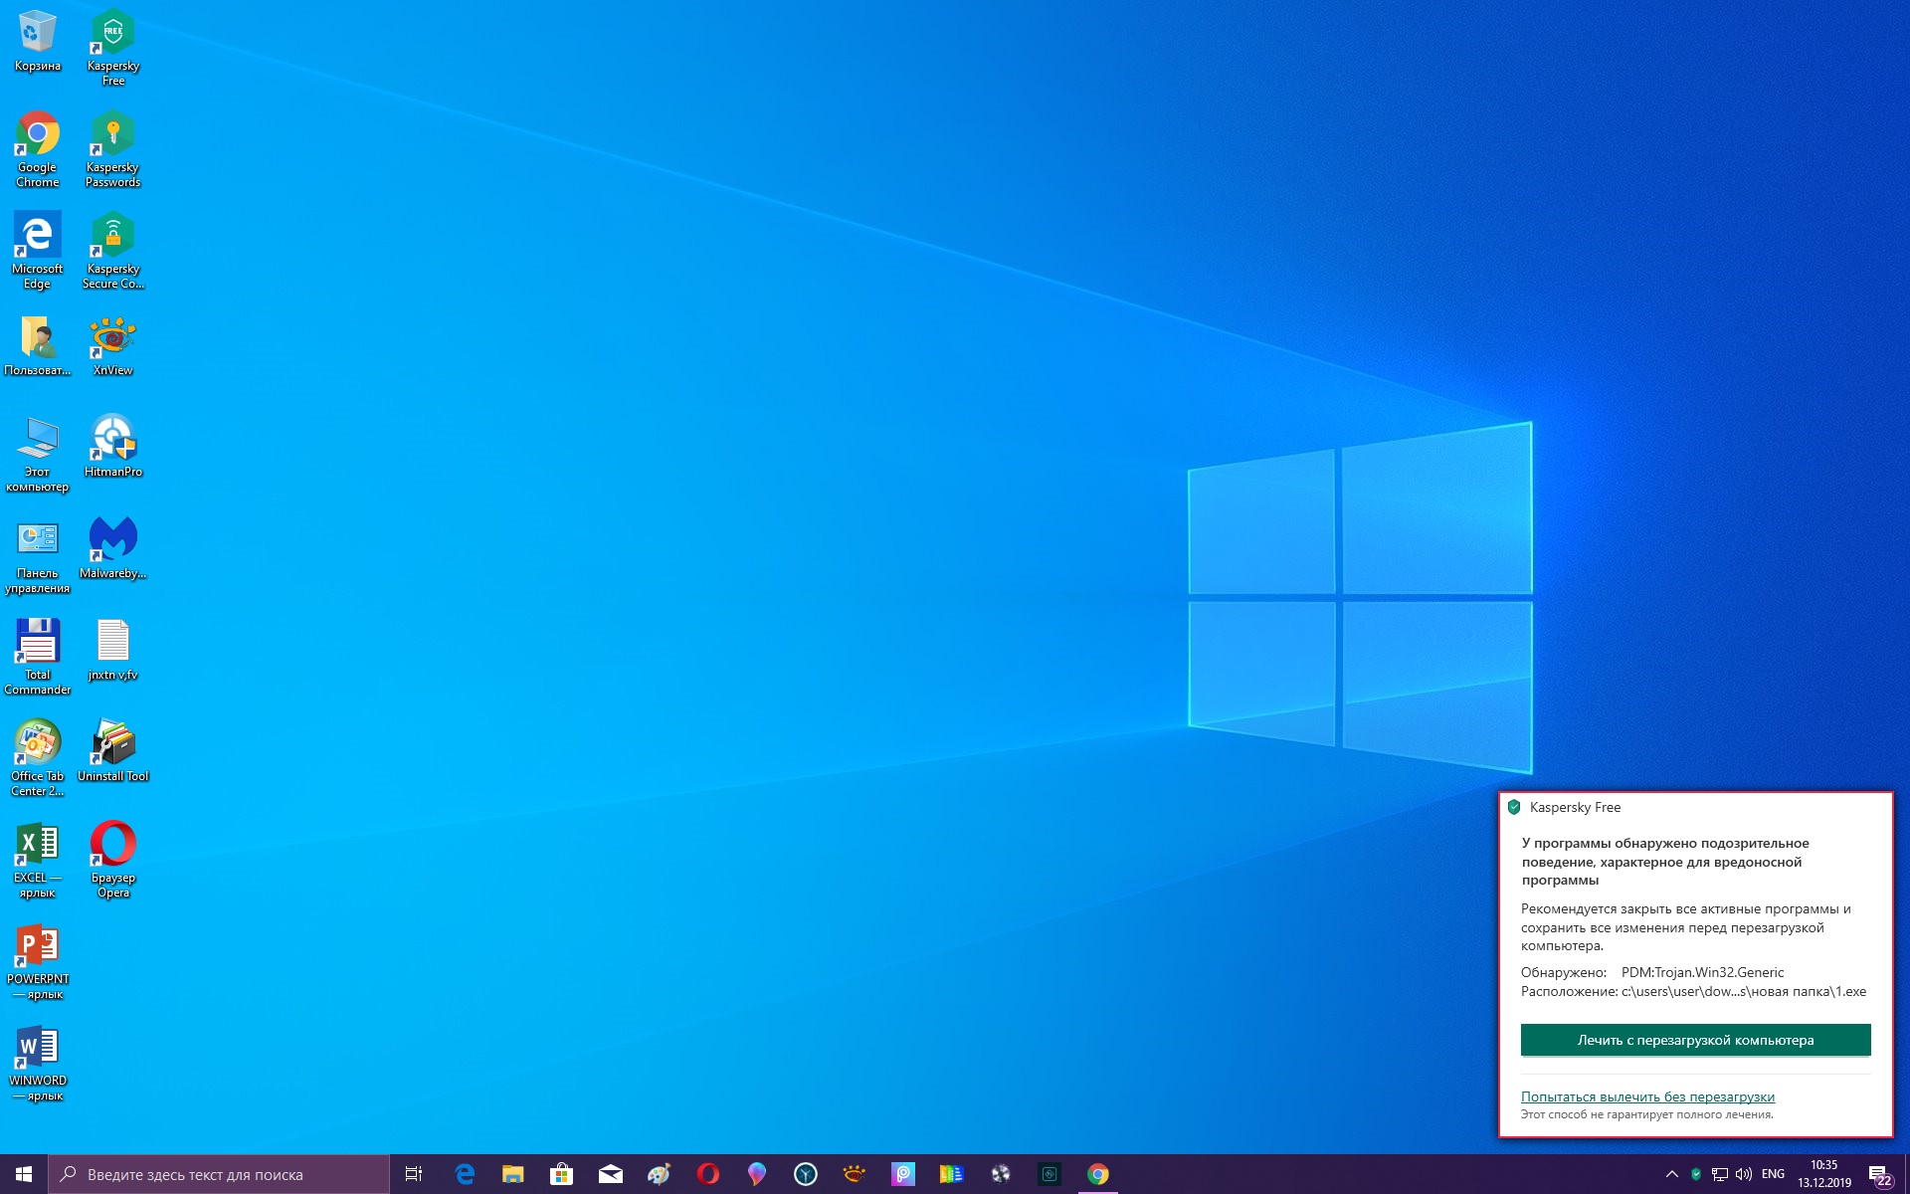Image resolution: width=1910 pixels, height=1194 pixels.
Task: Open the Kaspersky Free desktop shortcut
Action: (113, 46)
